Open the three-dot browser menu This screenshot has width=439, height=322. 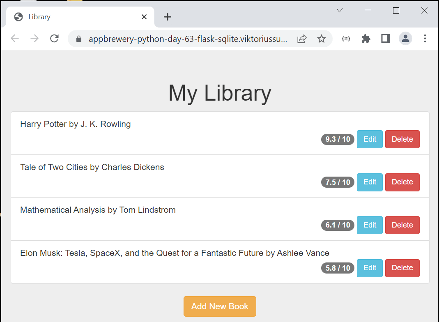425,38
